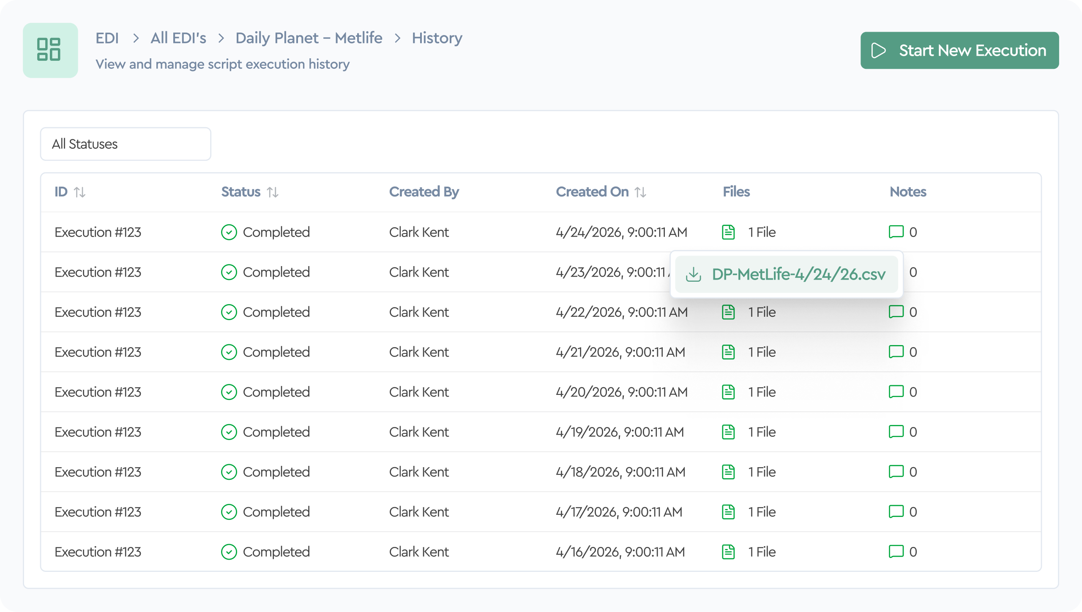Open notes icon for 4/21/2026 execution
The width and height of the screenshot is (1082, 612).
(x=896, y=352)
